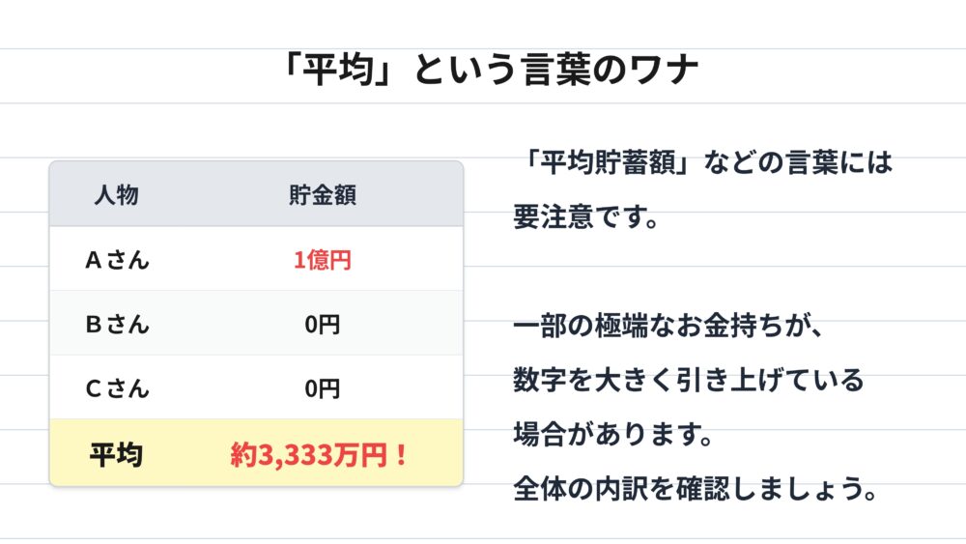The height and width of the screenshot is (544, 966).
Task: Select the 人物 column header
Action: click(x=117, y=195)
